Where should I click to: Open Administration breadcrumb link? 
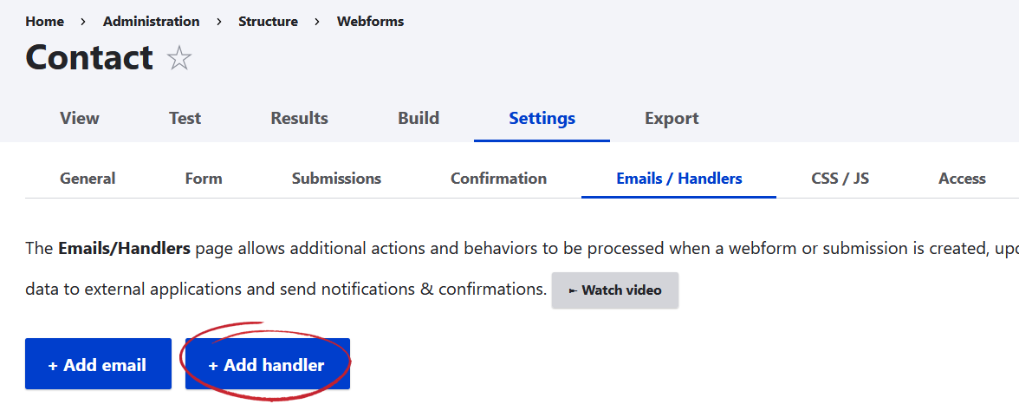coord(151,21)
